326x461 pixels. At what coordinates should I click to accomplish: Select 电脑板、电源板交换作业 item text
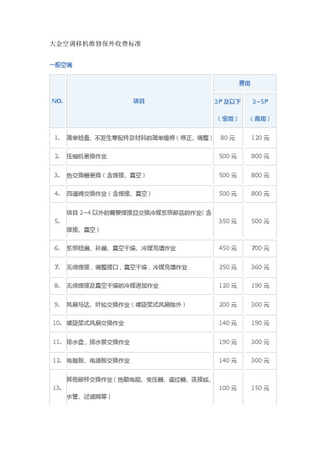point(98,361)
